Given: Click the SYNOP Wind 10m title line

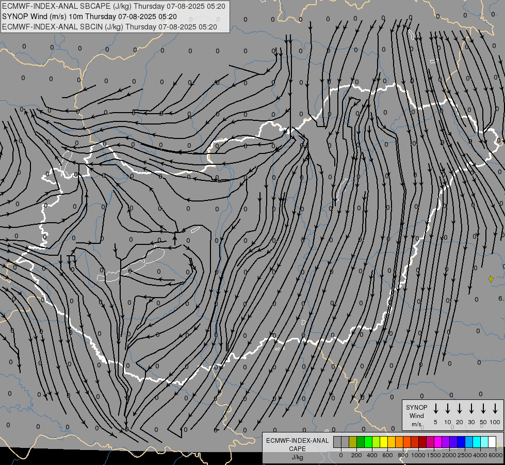Looking at the screenshot, I should click(89, 17).
